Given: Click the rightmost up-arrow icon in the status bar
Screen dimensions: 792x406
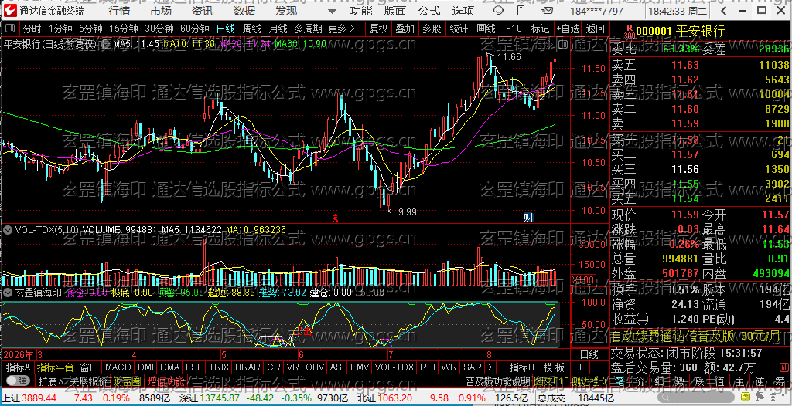Looking at the screenshot, I should [x=773, y=397].
